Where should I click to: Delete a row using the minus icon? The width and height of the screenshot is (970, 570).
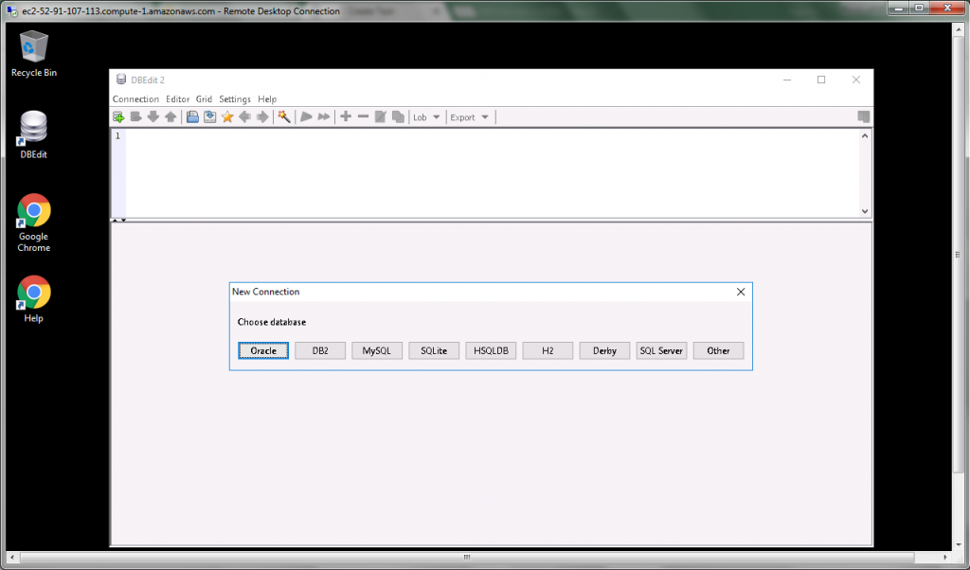tap(363, 116)
